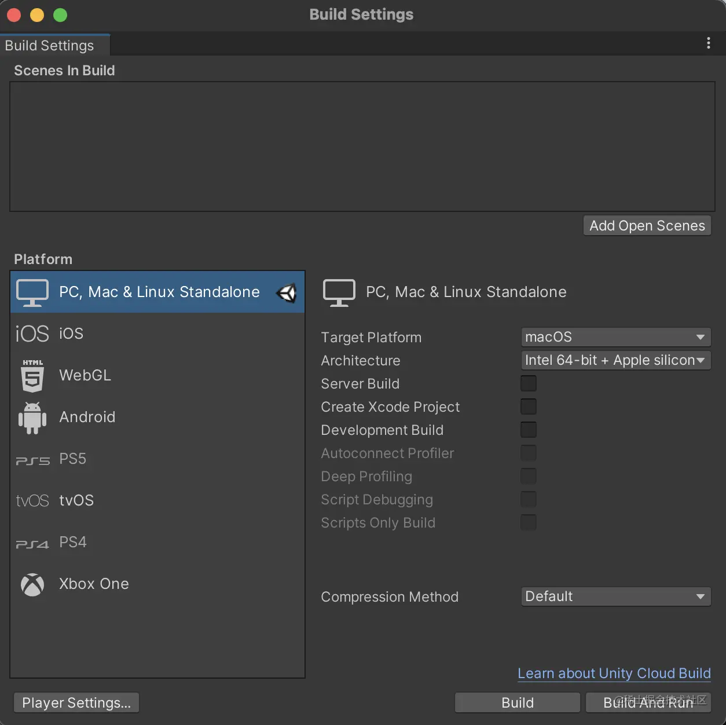
Task: Toggle the Autoconnect Profiler checkbox
Action: 529,453
